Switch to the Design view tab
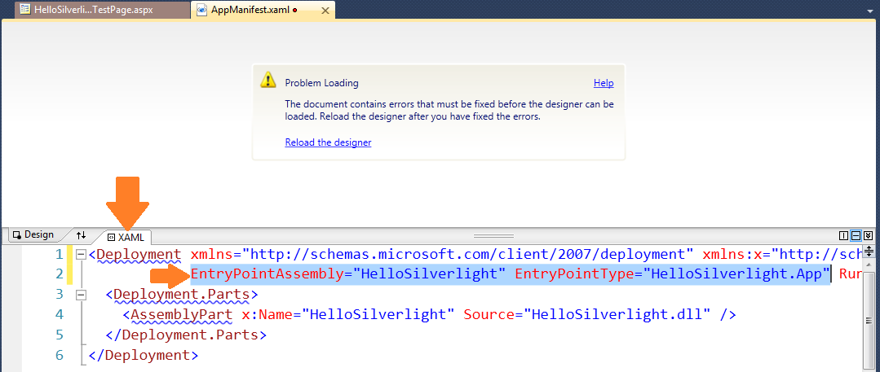Viewport: 880px width, 372px height. coord(33,234)
